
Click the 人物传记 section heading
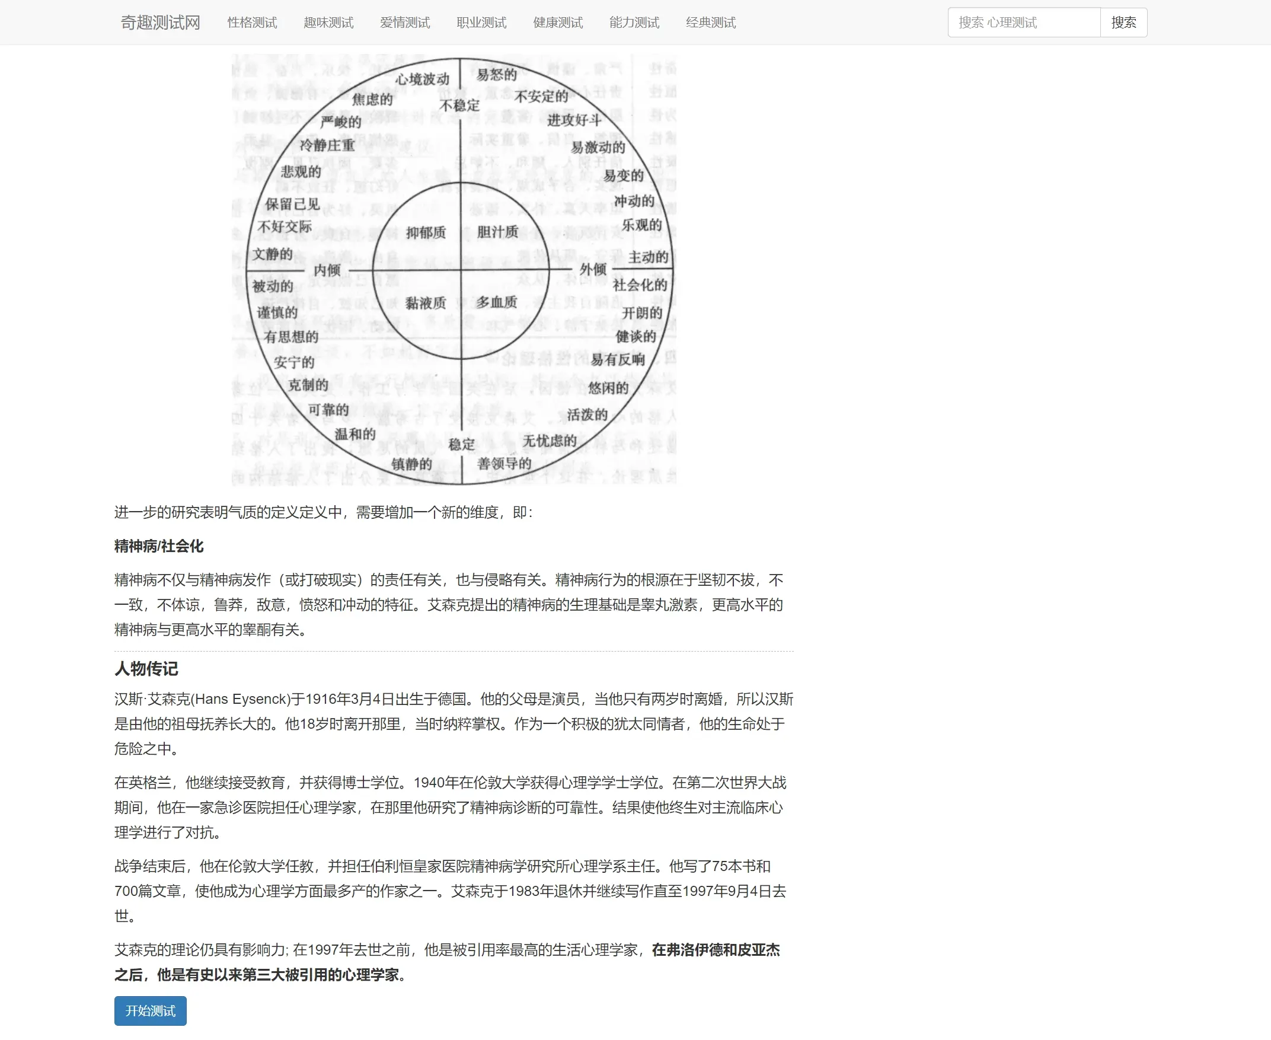coord(146,669)
